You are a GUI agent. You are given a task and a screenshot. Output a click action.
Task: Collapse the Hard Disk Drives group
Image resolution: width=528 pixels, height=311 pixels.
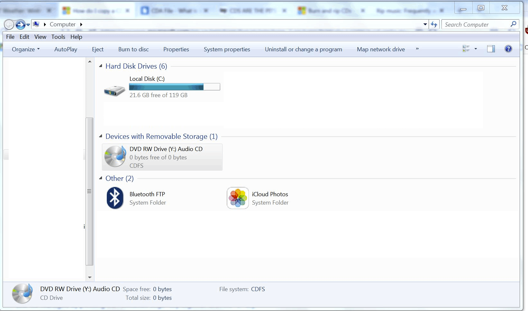(101, 66)
